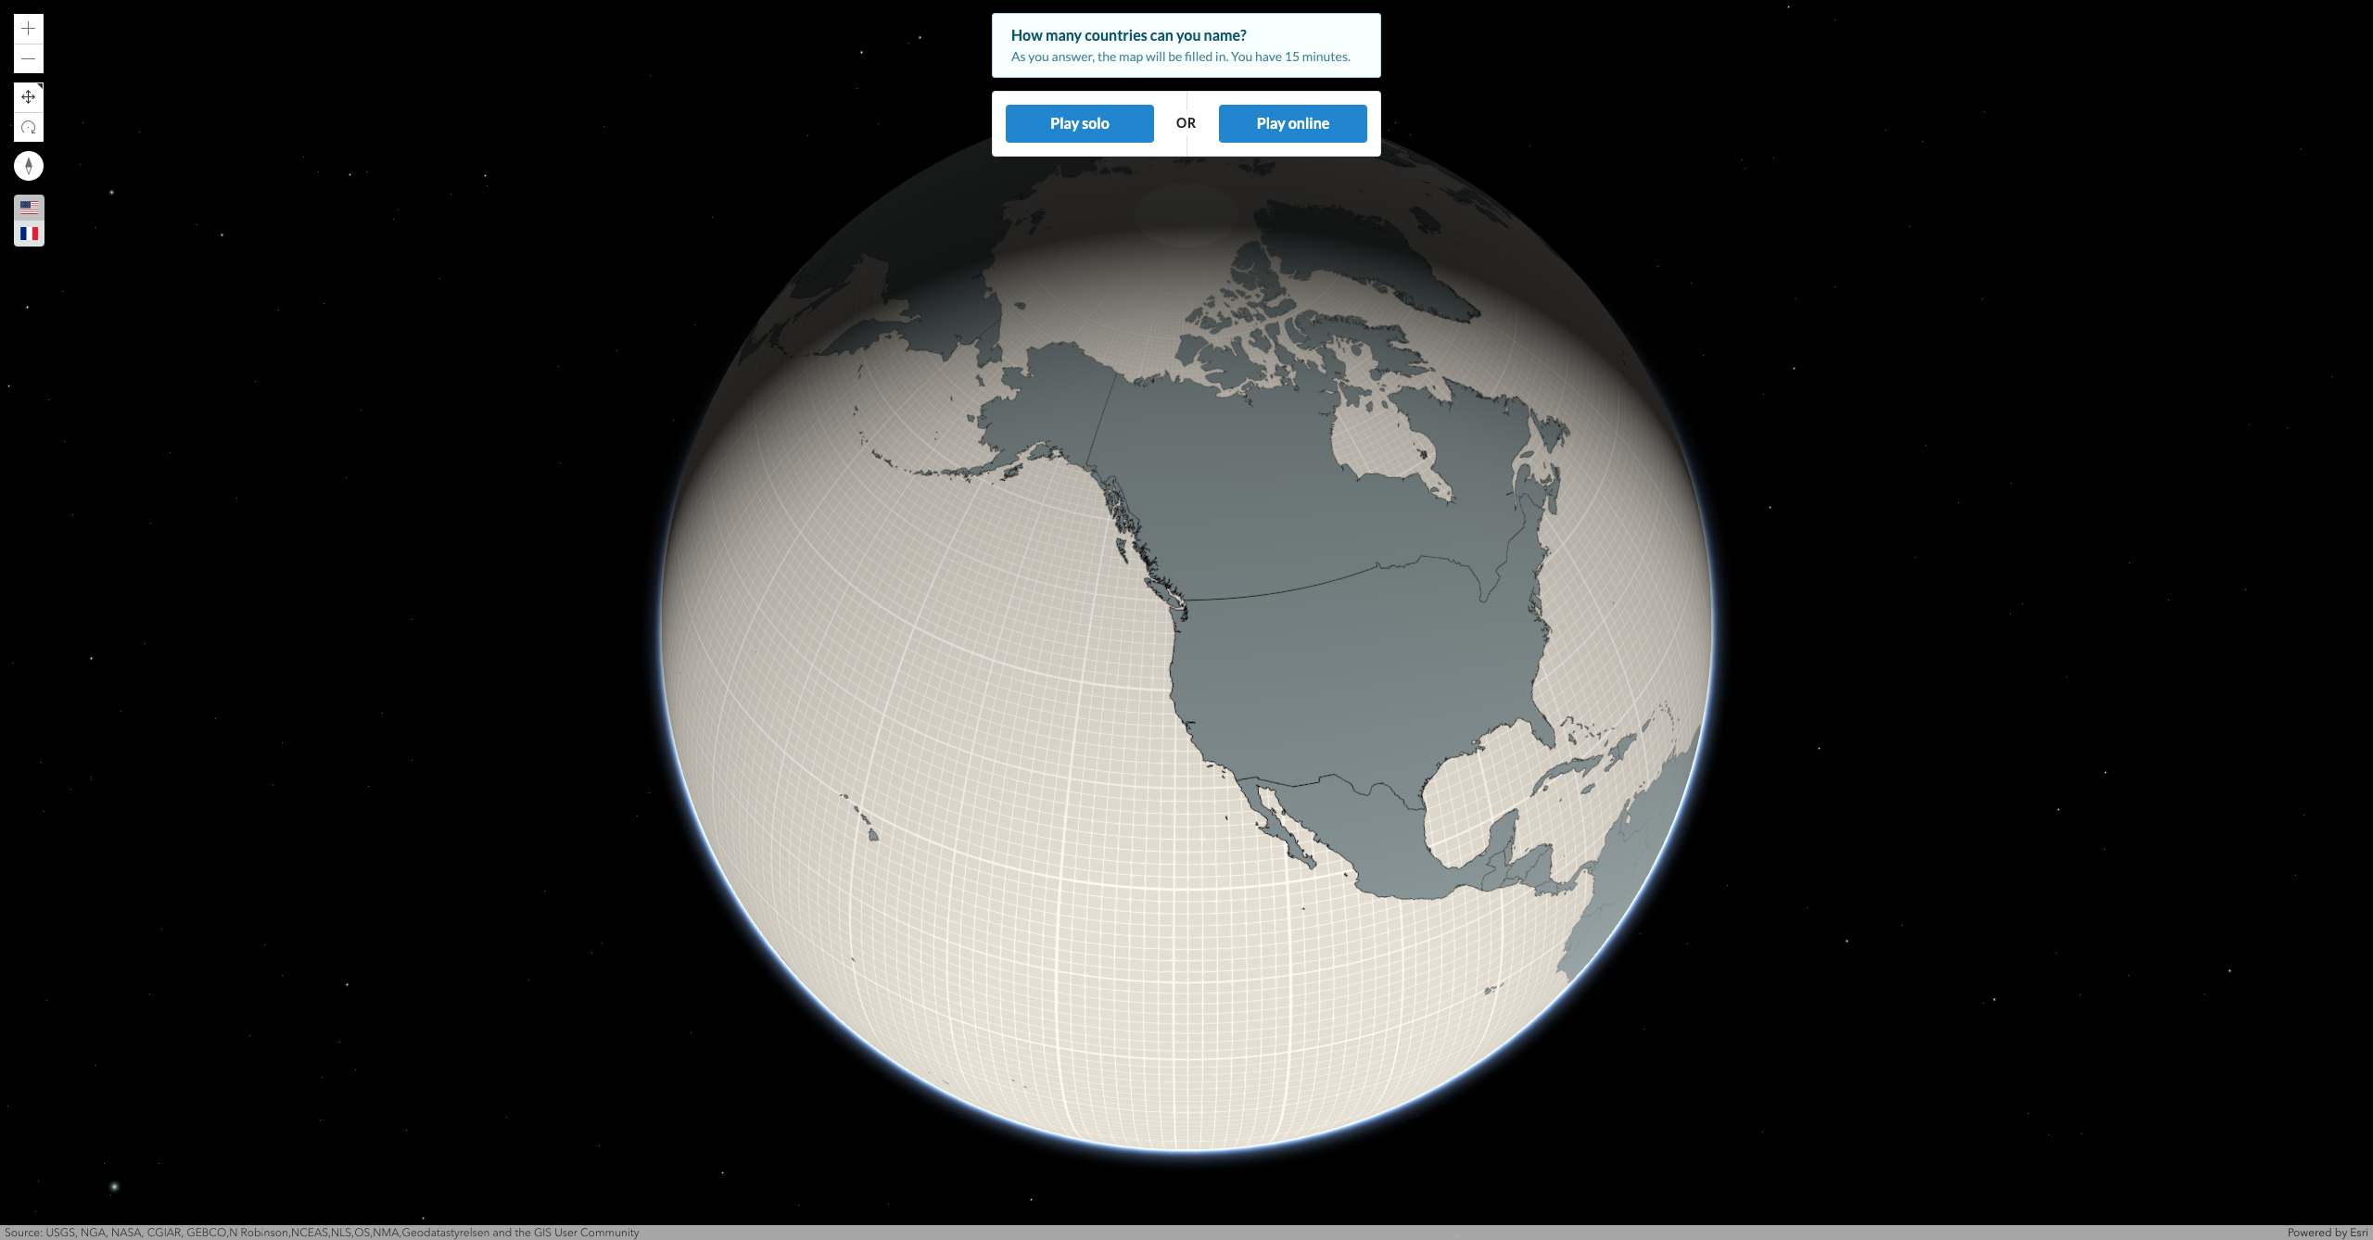This screenshot has height=1240, width=2373.
Task: Click the zoom out button
Action: click(x=27, y=58)
